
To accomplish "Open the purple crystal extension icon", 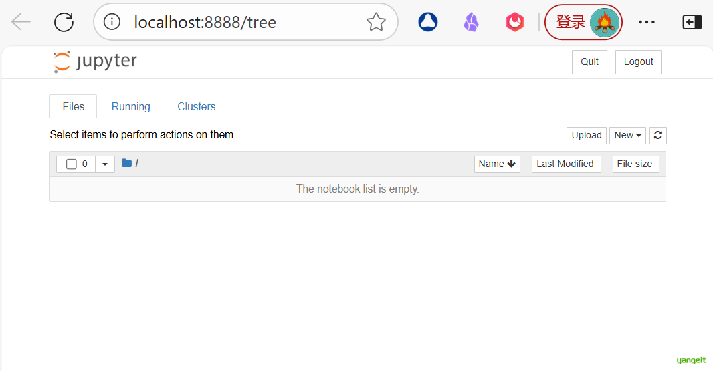I will coord(471,22).
